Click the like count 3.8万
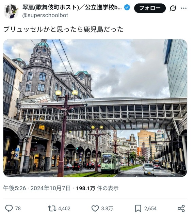This screenshot has height=217, width=194. 107,209
